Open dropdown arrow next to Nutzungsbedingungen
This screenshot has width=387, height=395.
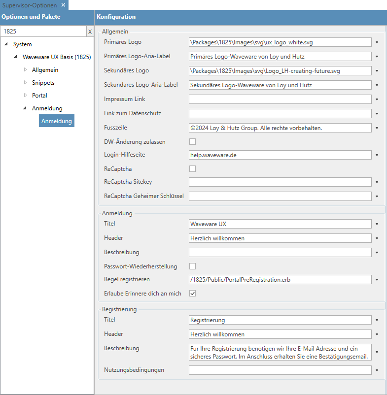(377, 370)
